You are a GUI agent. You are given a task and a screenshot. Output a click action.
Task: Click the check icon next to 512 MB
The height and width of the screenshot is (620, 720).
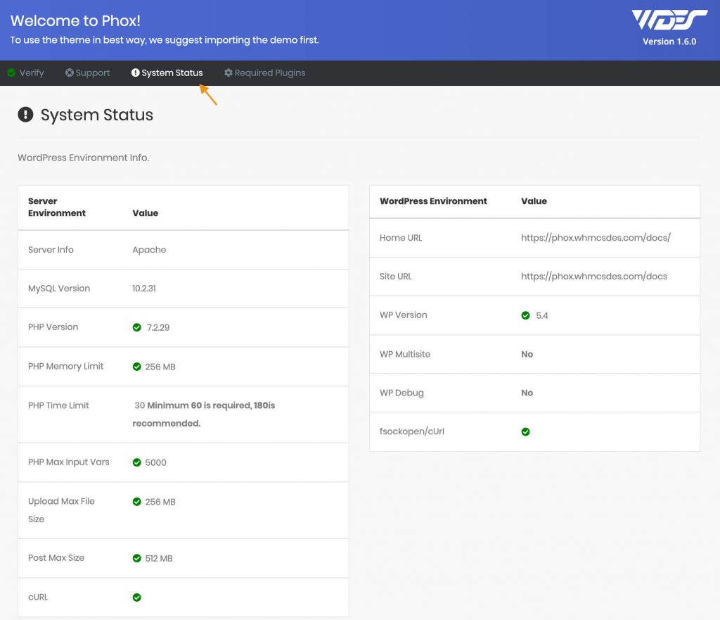(137, 558)
